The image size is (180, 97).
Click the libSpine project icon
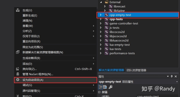pos(111,11)
